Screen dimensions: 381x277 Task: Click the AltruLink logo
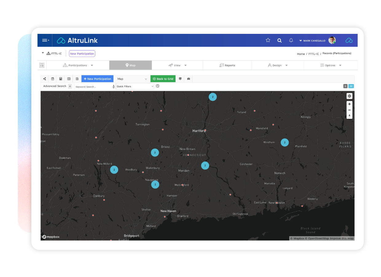77,40
